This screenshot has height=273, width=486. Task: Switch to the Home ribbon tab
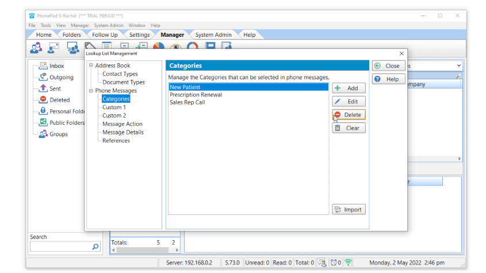tap(44, 34)
